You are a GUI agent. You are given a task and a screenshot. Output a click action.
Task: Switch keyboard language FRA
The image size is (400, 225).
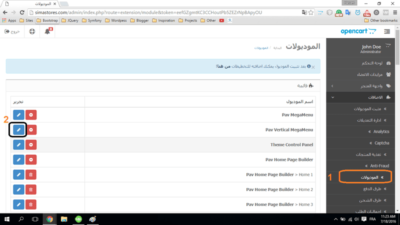coord(372,219)
